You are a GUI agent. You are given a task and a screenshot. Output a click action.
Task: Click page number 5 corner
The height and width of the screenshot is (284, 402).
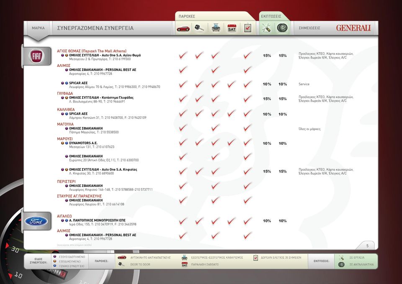coord(367,246)
